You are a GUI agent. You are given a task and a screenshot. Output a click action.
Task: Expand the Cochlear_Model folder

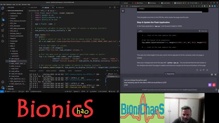click(16, 13)
